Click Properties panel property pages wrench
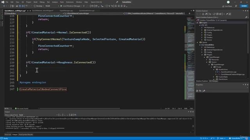The width and height of the screenshot is (250, 140). coord(204,91)
